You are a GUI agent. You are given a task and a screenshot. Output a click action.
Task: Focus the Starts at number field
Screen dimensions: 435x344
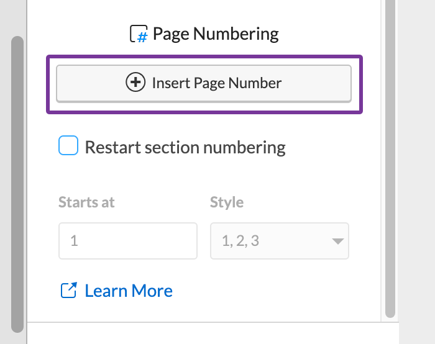point(127,241)
